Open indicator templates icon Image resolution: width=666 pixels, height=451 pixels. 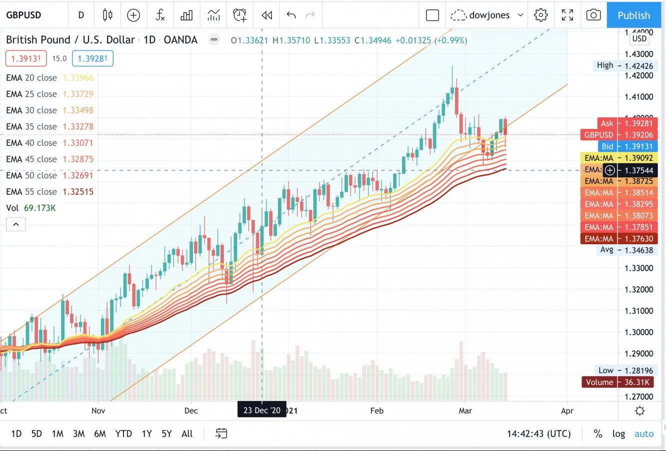(x=213, y=15)
